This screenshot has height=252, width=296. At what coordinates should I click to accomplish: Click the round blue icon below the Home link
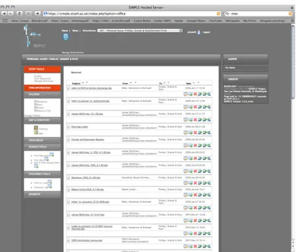pos(66,37)
